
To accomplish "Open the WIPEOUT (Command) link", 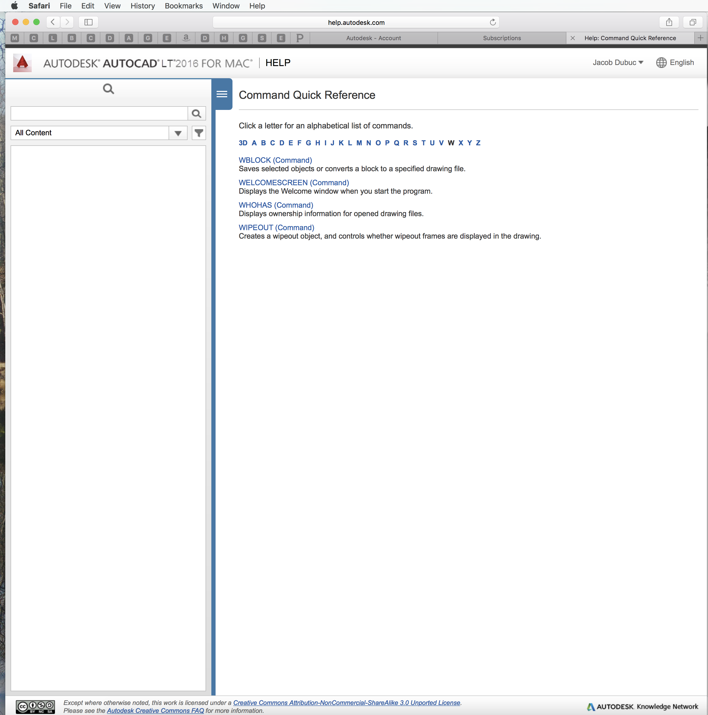I will click(x=276, y=227).
